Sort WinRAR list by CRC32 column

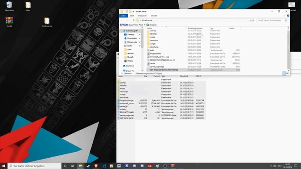point(198,76)
